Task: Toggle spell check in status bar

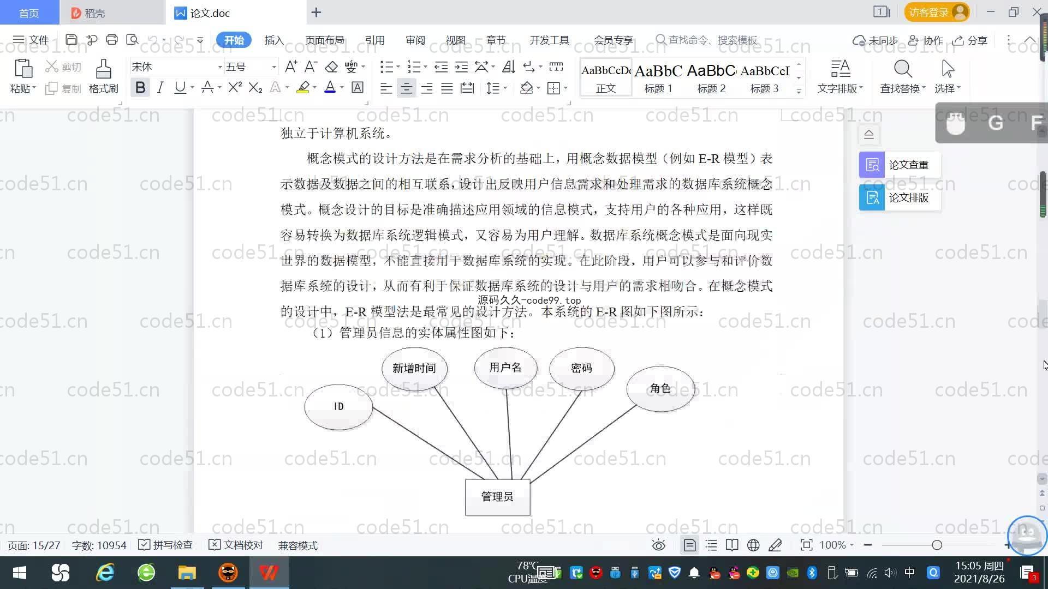Action: pos(166,545)
